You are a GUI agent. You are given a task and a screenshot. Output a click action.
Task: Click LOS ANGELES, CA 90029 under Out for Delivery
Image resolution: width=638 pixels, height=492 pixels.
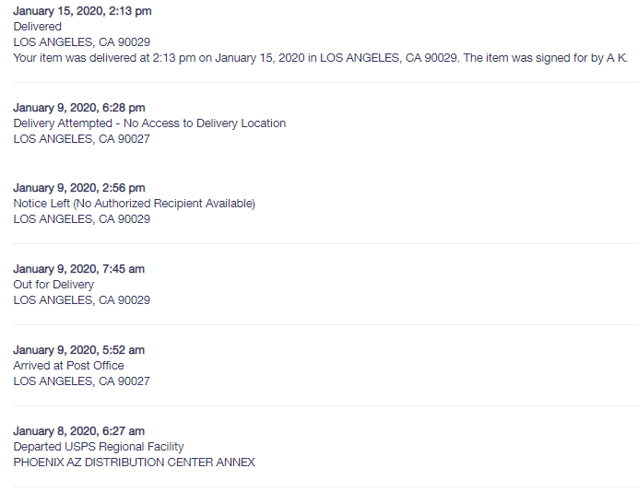(82, 300)
